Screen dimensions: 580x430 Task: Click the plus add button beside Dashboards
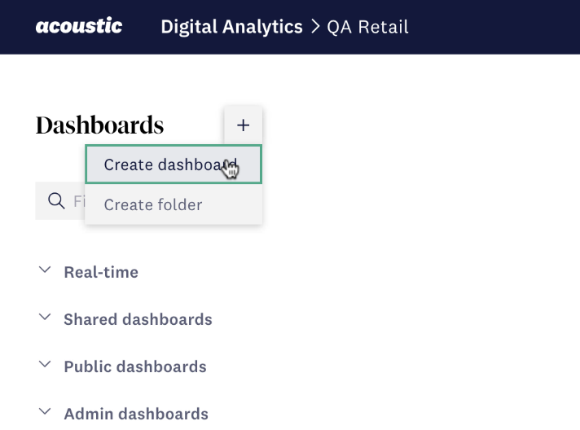243,125
